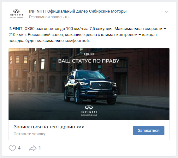Click the Рекламная запись label
Screen dimensions: 178x158
(x=46, y=17)
